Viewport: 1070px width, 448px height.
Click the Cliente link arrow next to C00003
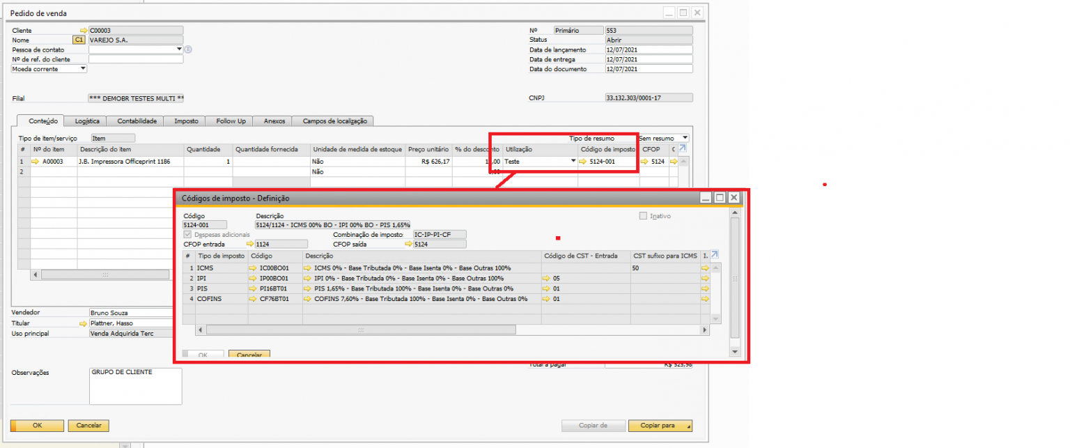point(84,31)
